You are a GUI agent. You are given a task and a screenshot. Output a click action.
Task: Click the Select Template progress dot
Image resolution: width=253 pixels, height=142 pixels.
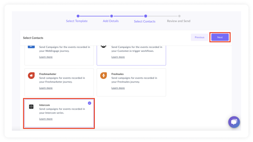point(78,16)
